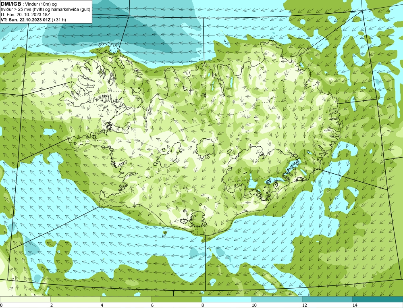
Task: Click the scale label '6'
Action: point(152,305)
